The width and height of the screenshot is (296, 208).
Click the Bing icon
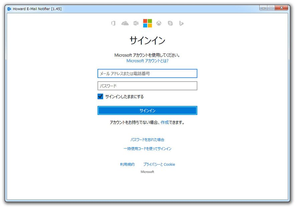pyautogui.click(x=181, y=23)
